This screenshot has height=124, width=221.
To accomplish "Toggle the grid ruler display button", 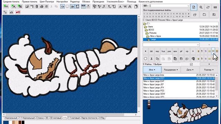I will point(83,7).
